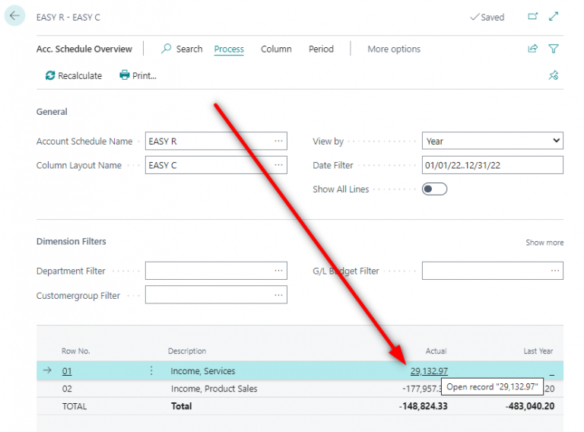Click the TOTAL row number cell
Screen dimensions: 584x432
(x=75, y=406)
